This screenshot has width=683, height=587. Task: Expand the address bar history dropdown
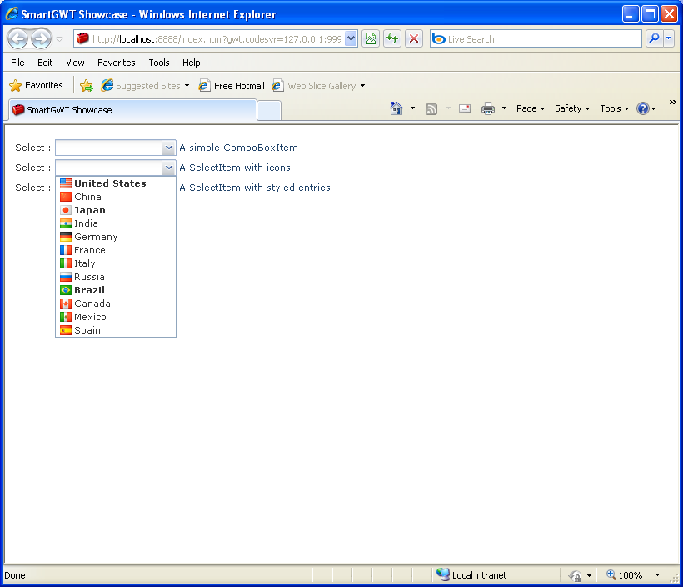[x=351, y=39]
